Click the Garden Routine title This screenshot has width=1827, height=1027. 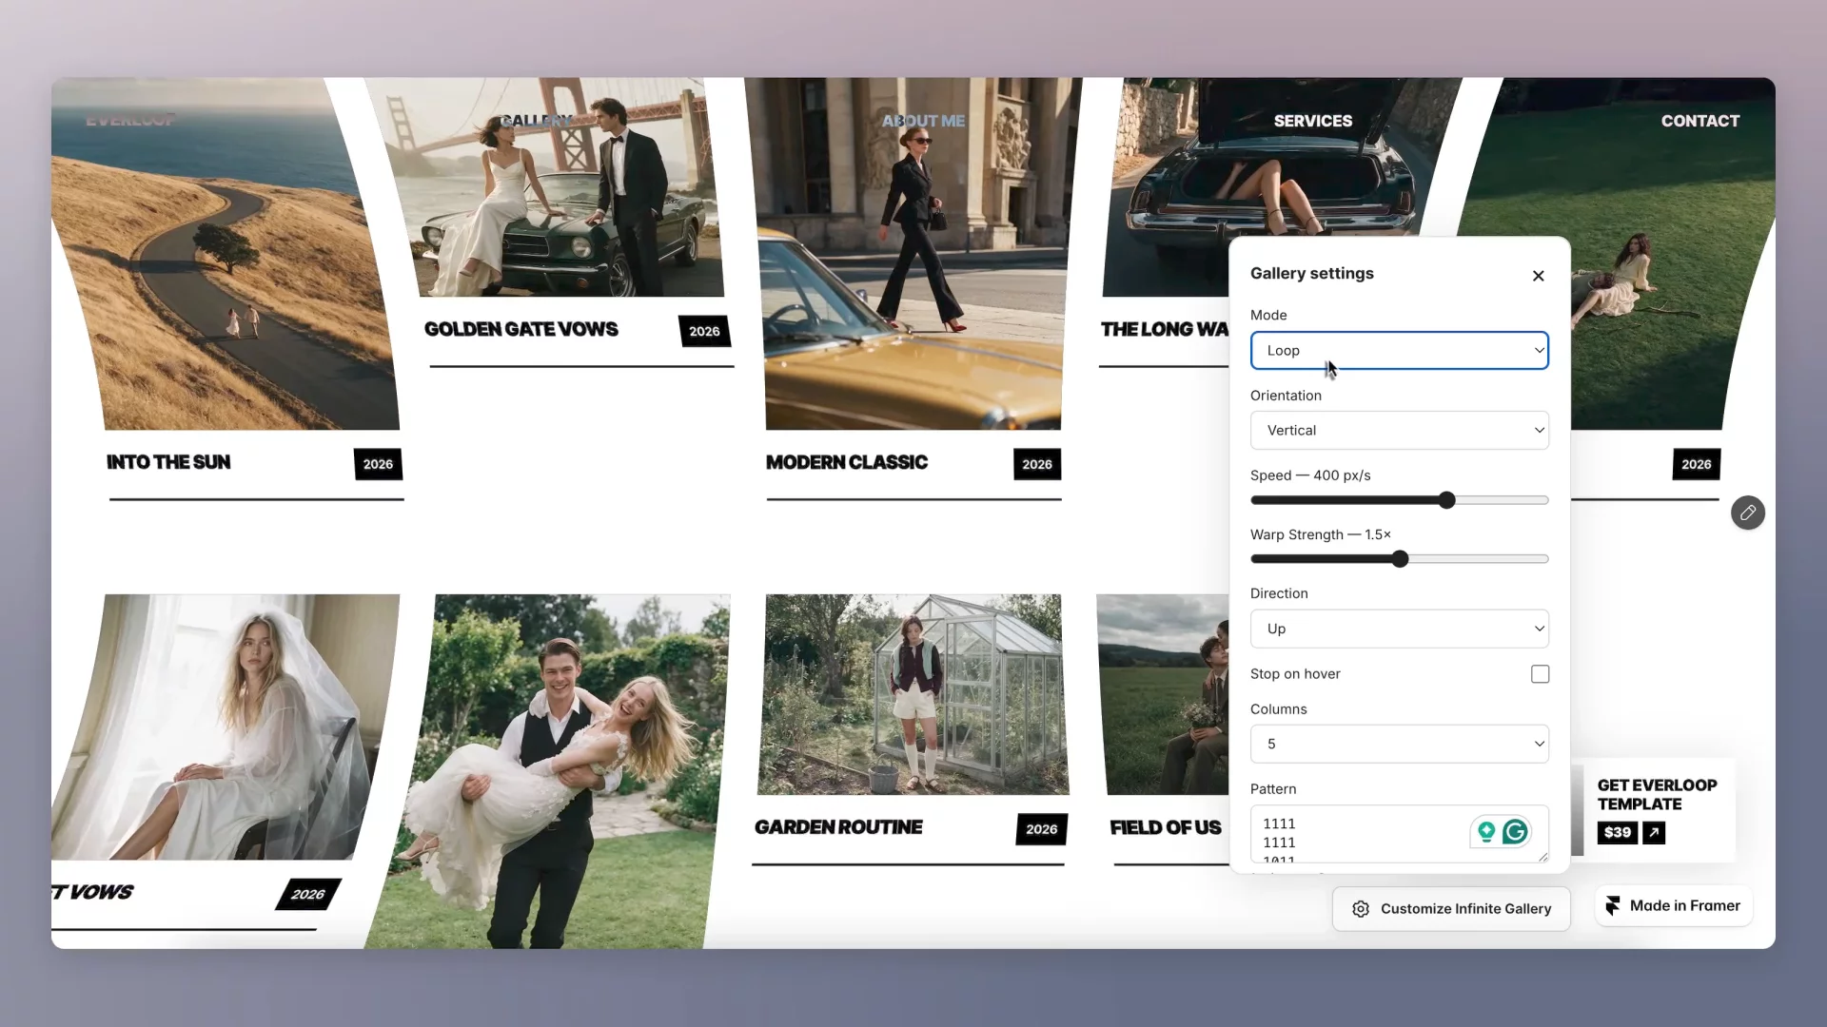coord(838,827)
